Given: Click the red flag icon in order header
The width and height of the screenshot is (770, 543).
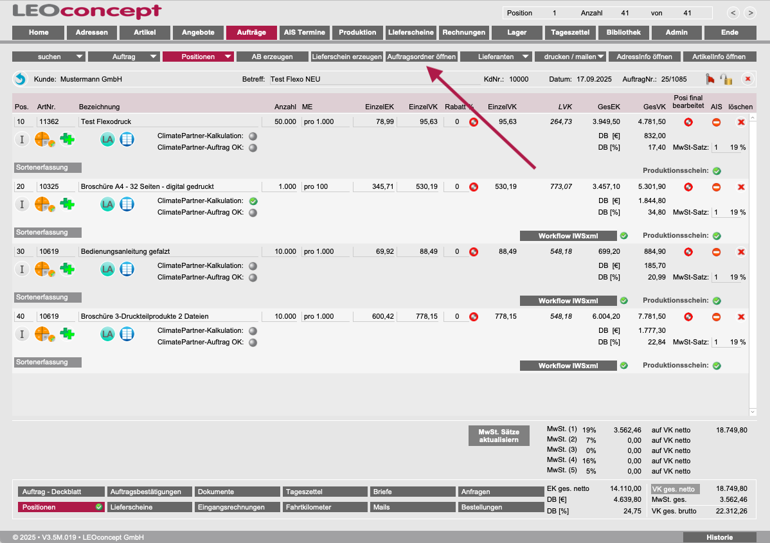Looking at the screenshot, I should pos(710,79).
